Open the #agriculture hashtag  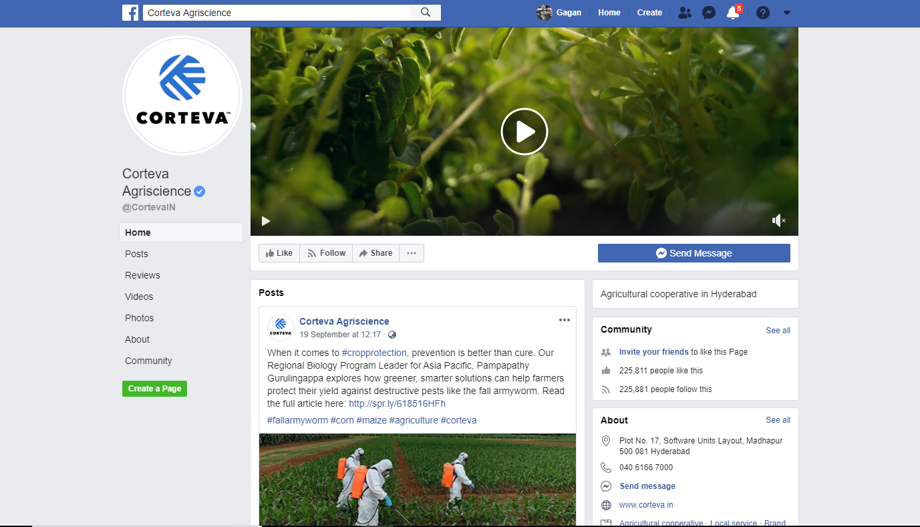(414, 420)
